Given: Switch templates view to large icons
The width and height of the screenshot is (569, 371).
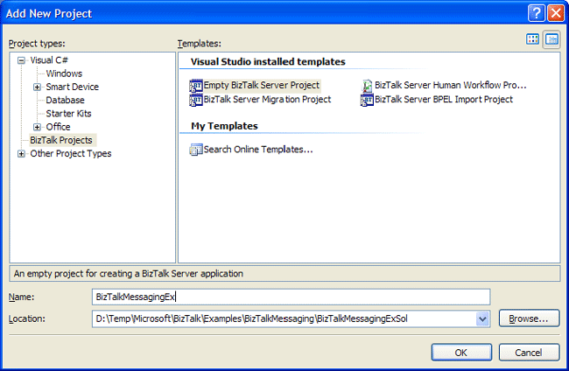Looking at the screenshot, I should tap(533, 39).
